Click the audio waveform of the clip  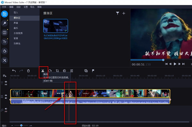(x=90, y=101)
